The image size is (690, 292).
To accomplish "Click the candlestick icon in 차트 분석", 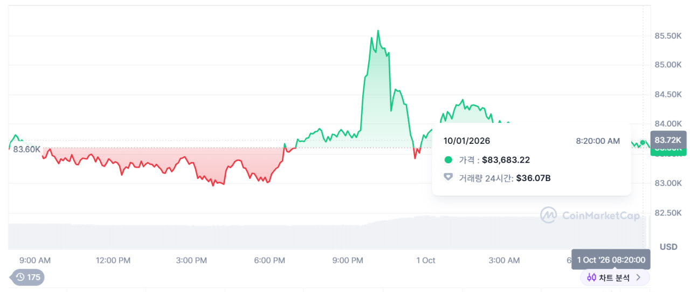I will pyautogui.click(x=591, y=277).
